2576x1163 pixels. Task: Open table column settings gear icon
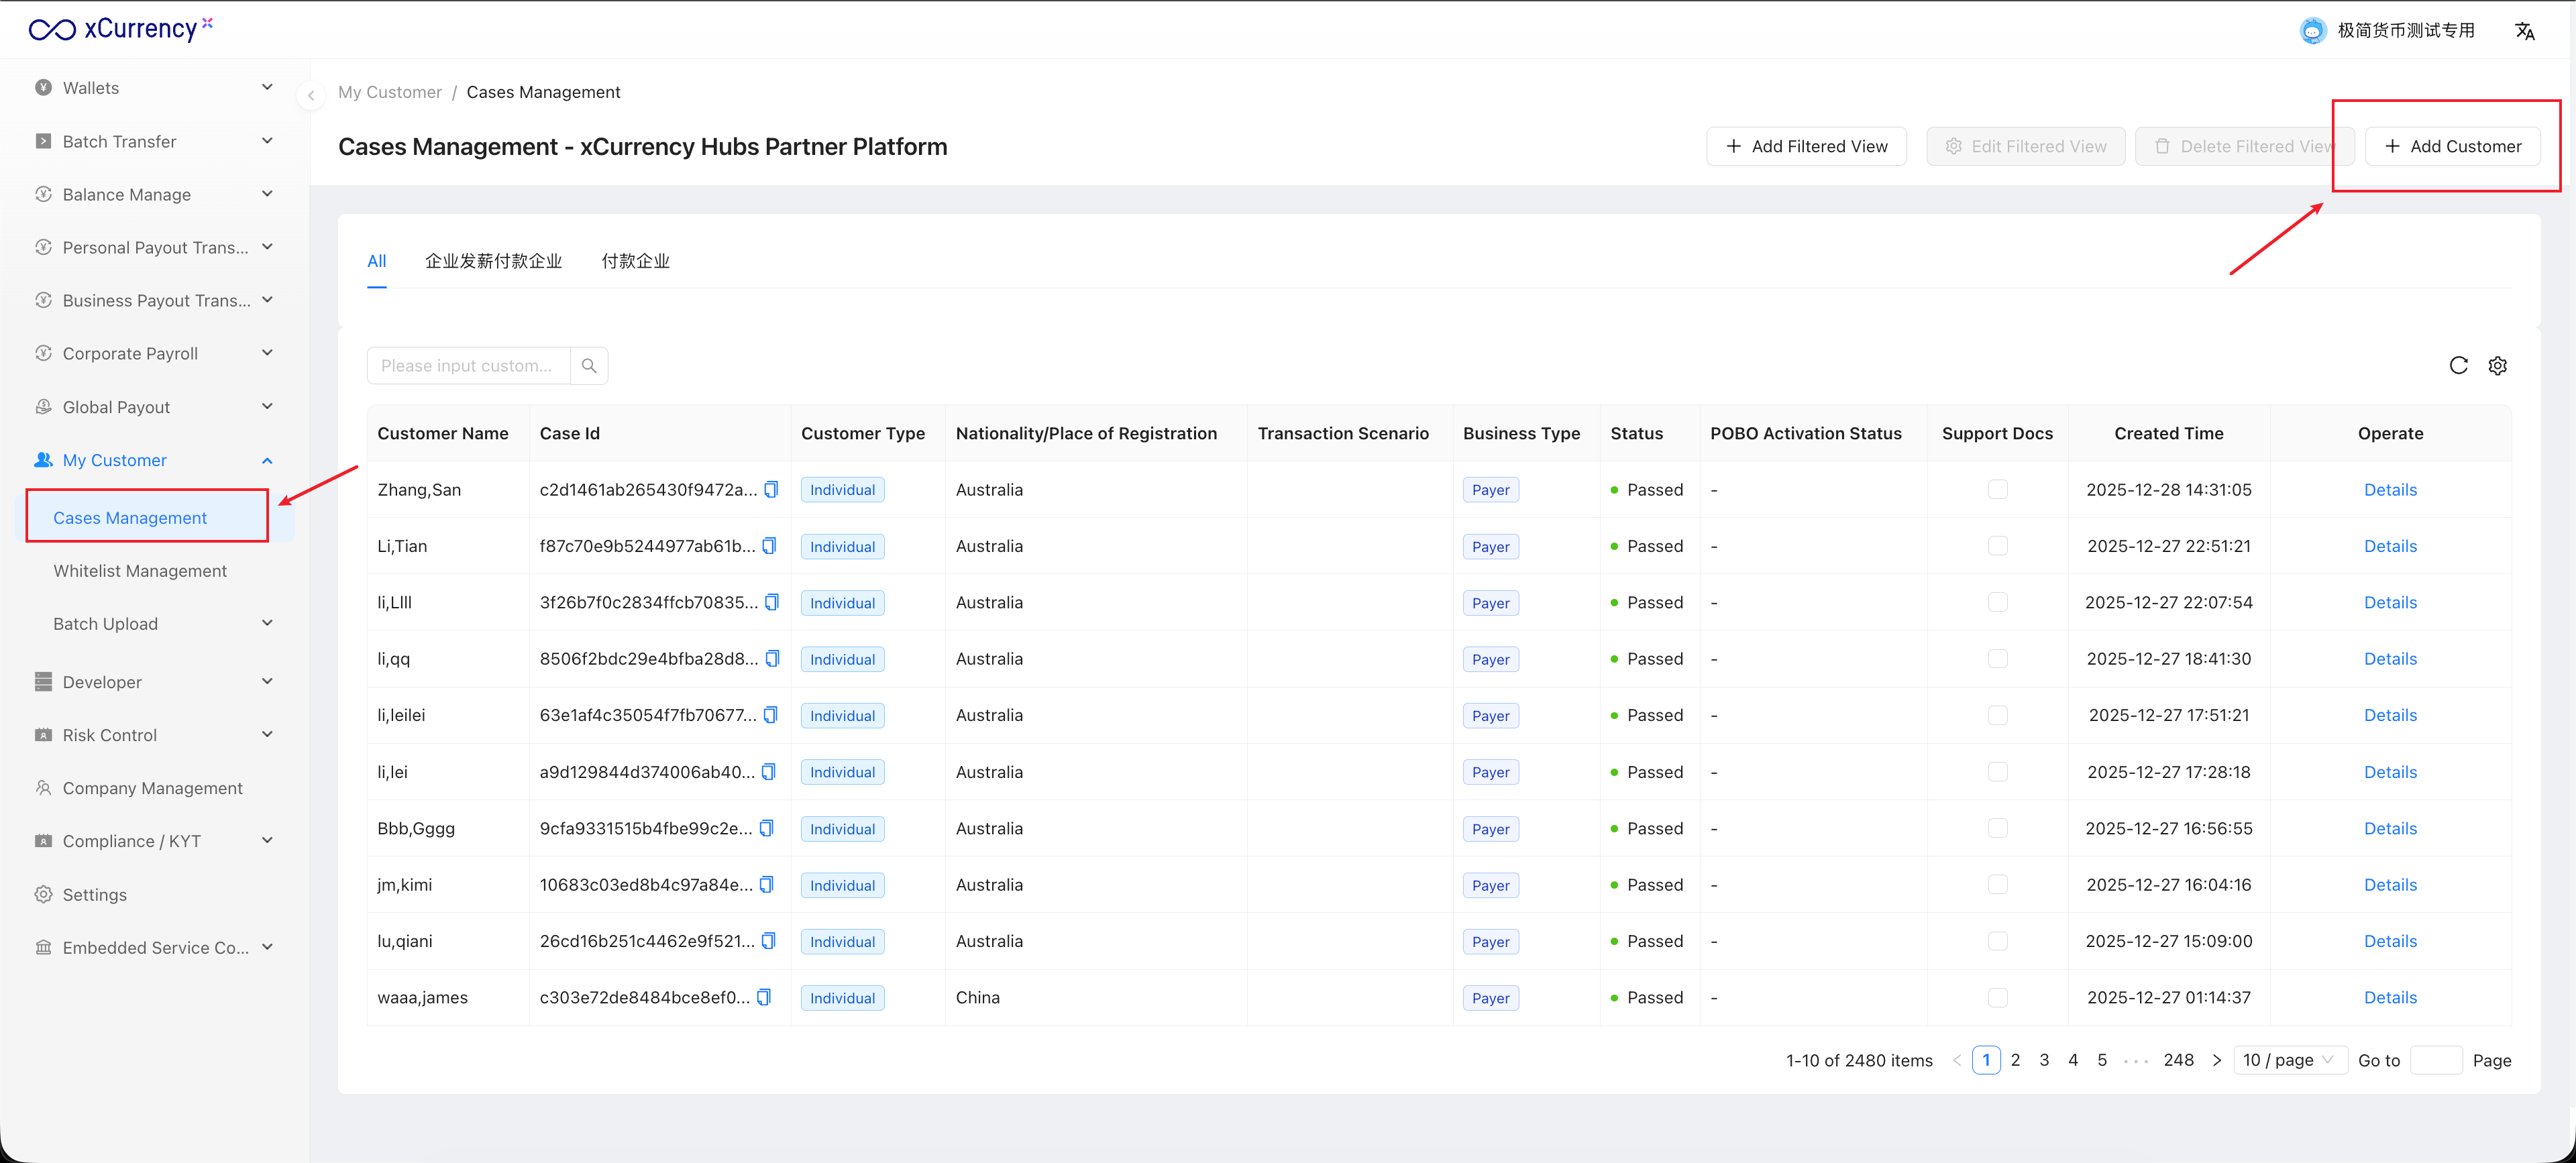coord(2497,366)
